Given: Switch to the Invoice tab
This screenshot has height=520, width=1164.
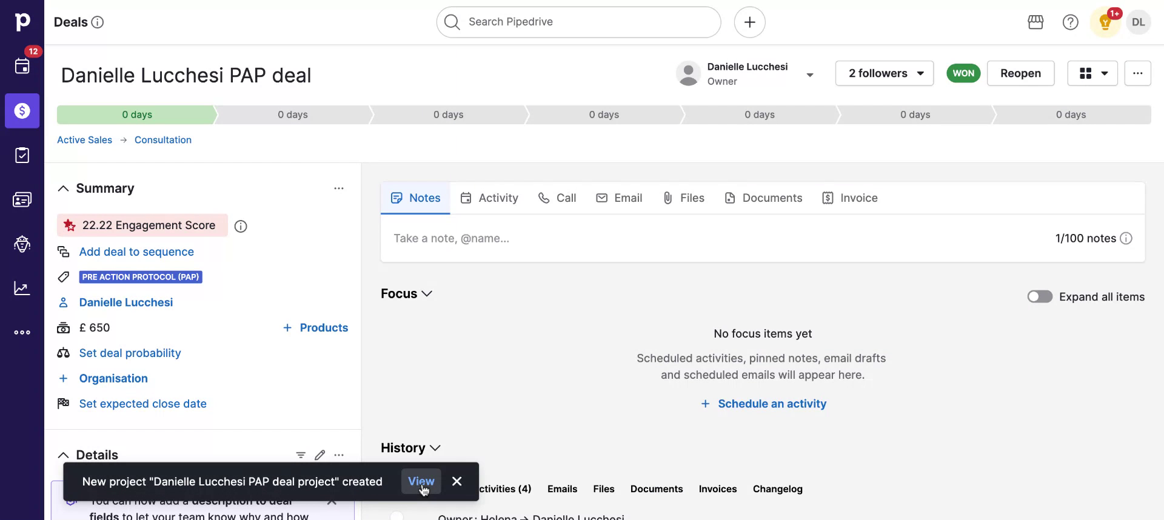Looking at the screenshot, I should 850,198.
